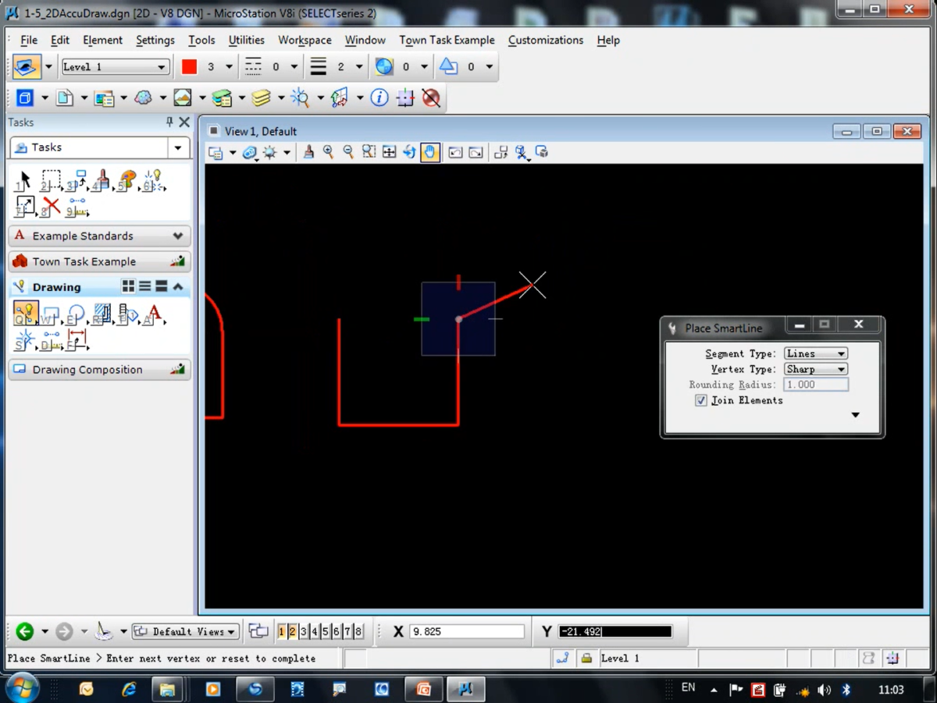The image size is (937, 703).
Task: Collapse the Drawing task group
Action: 178,287
